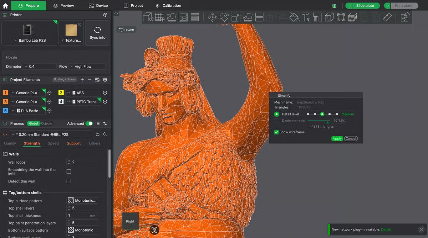This screenshot has height=238, width=428.
Task: Select the Move tool in the toolbar
Action: (213, 17)
